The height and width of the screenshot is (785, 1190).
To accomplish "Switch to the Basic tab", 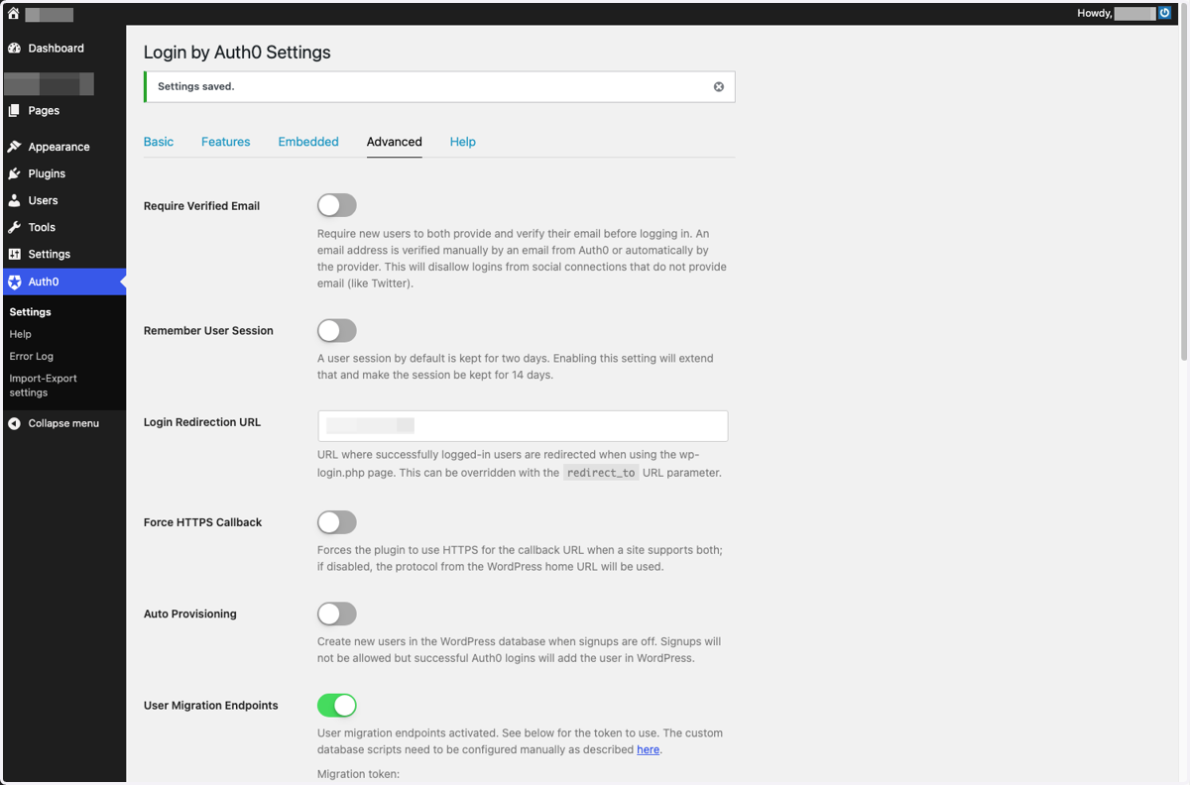I will 159,142.
